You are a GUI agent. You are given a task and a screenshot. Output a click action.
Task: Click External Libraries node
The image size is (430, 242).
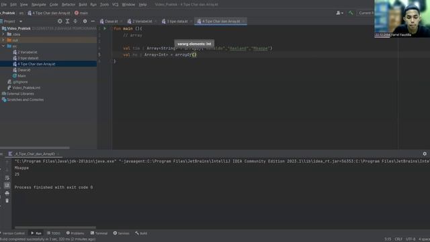pos(20,93)
